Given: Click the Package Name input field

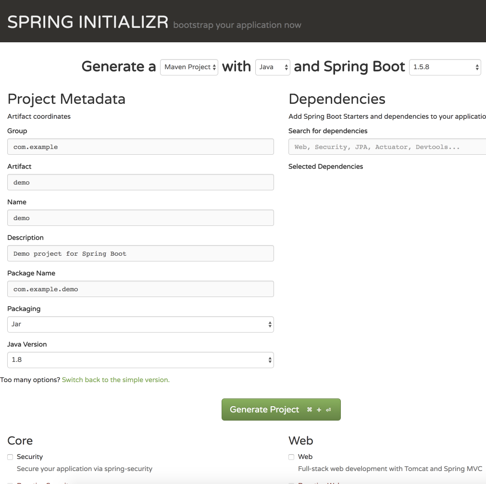Looking at the screenshot, I should pos(140,289).
